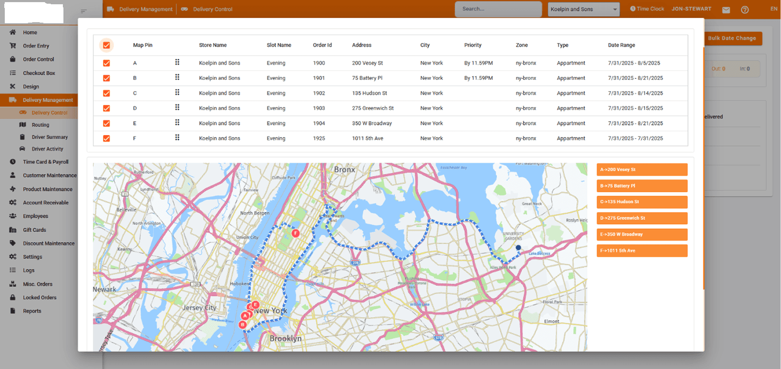
Task: Click the Home icon in the sidebar
Action: [x=13, y=32]
